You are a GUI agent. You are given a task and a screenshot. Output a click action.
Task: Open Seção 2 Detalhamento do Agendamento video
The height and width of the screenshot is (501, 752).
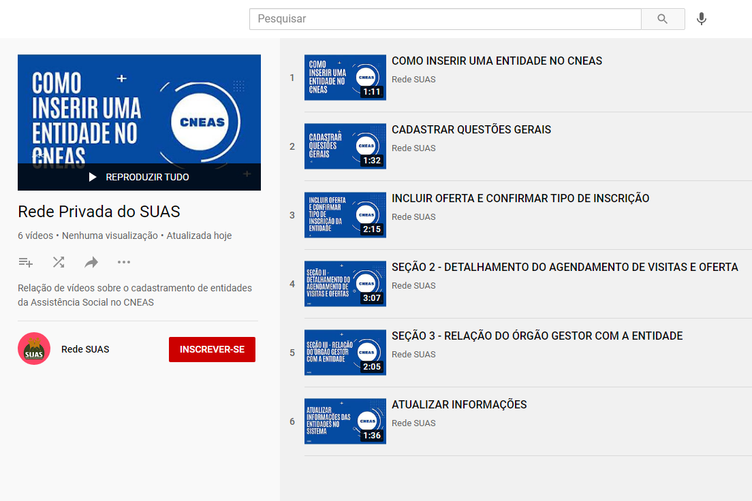coord(565,268)
